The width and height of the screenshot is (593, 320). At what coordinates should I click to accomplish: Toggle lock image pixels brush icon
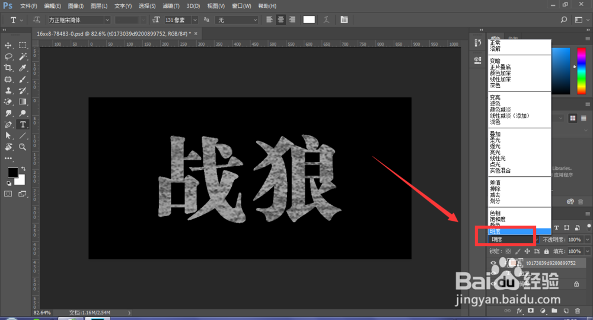click(x=518, y=252)
